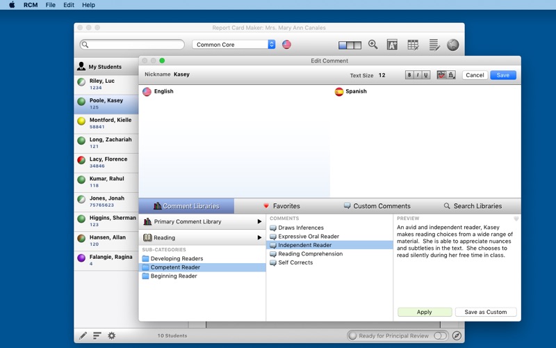The height and width of the screenshot is (348, 556).
Task: Click the pencil edit icon at bottom left
Action: click(x=83, y=335)
